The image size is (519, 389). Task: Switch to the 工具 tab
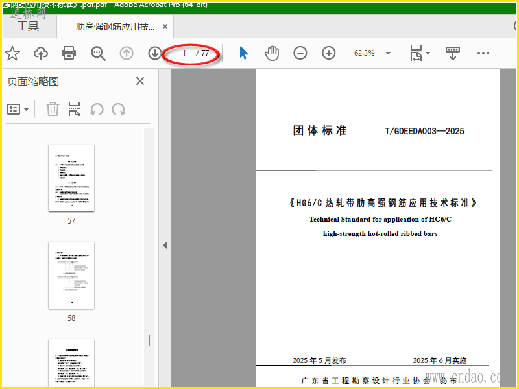coord(28,26)
